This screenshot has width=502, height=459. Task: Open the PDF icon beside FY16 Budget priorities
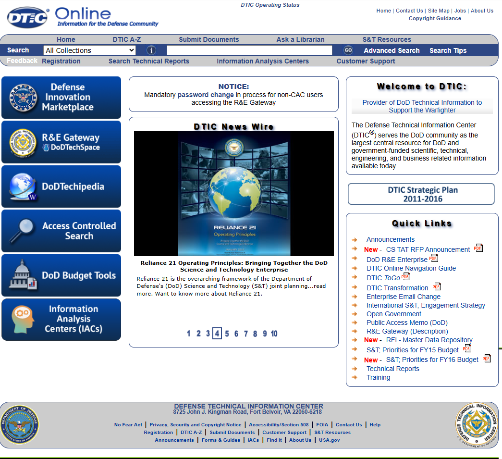click(487, 358)
